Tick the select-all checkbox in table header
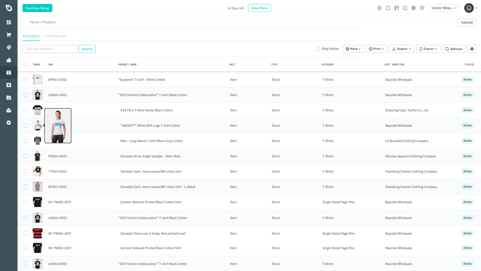The width and height of the screenshot is (481, 271). click(26, 64)
